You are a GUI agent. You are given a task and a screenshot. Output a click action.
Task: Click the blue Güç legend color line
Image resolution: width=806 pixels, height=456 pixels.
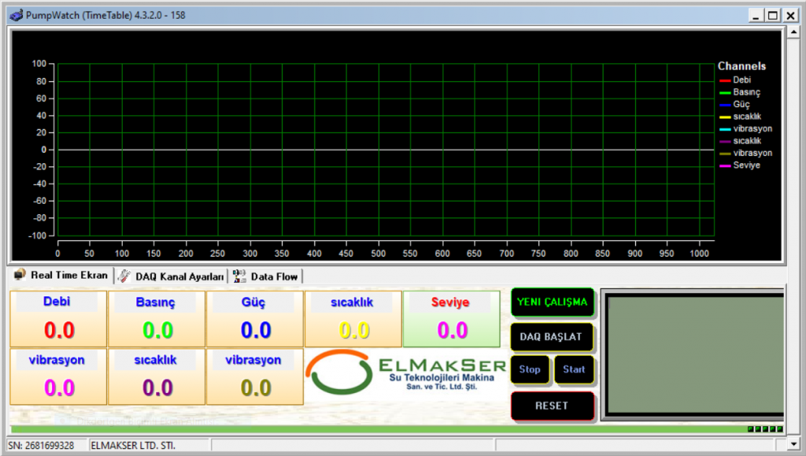coord(724,105)
